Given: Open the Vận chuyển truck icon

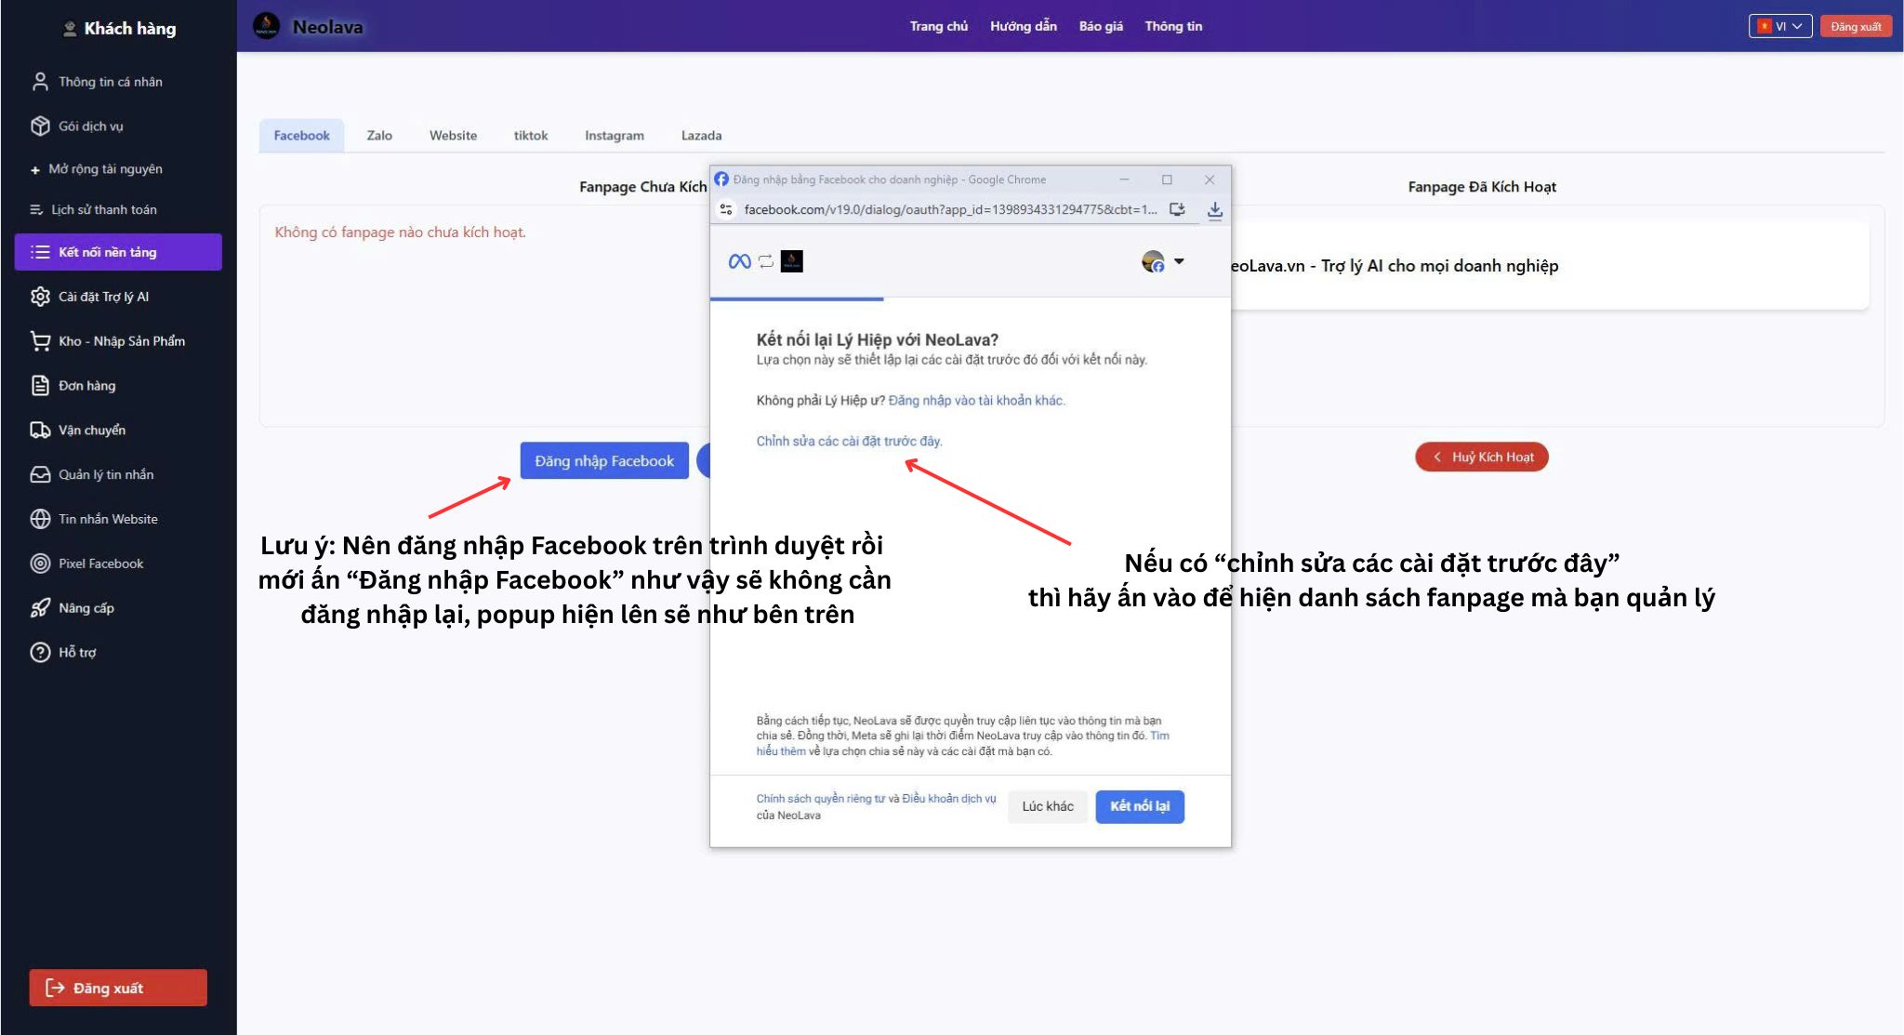Looking at the screenshot, I should 38,430.
